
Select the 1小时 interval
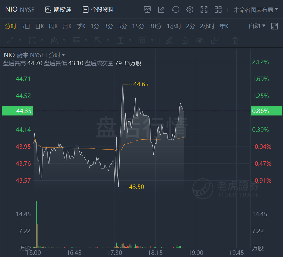[174, 26]
